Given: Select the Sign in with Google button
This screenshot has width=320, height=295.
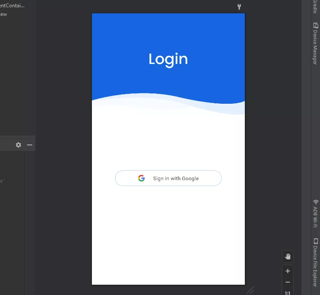Looking at the screenshot, I should [168, 178].
